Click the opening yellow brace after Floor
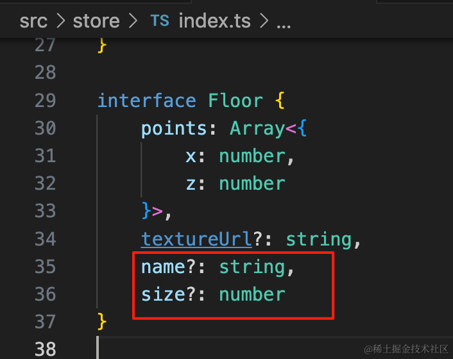Viewport: 453px width, 359px height. [280, 101]
